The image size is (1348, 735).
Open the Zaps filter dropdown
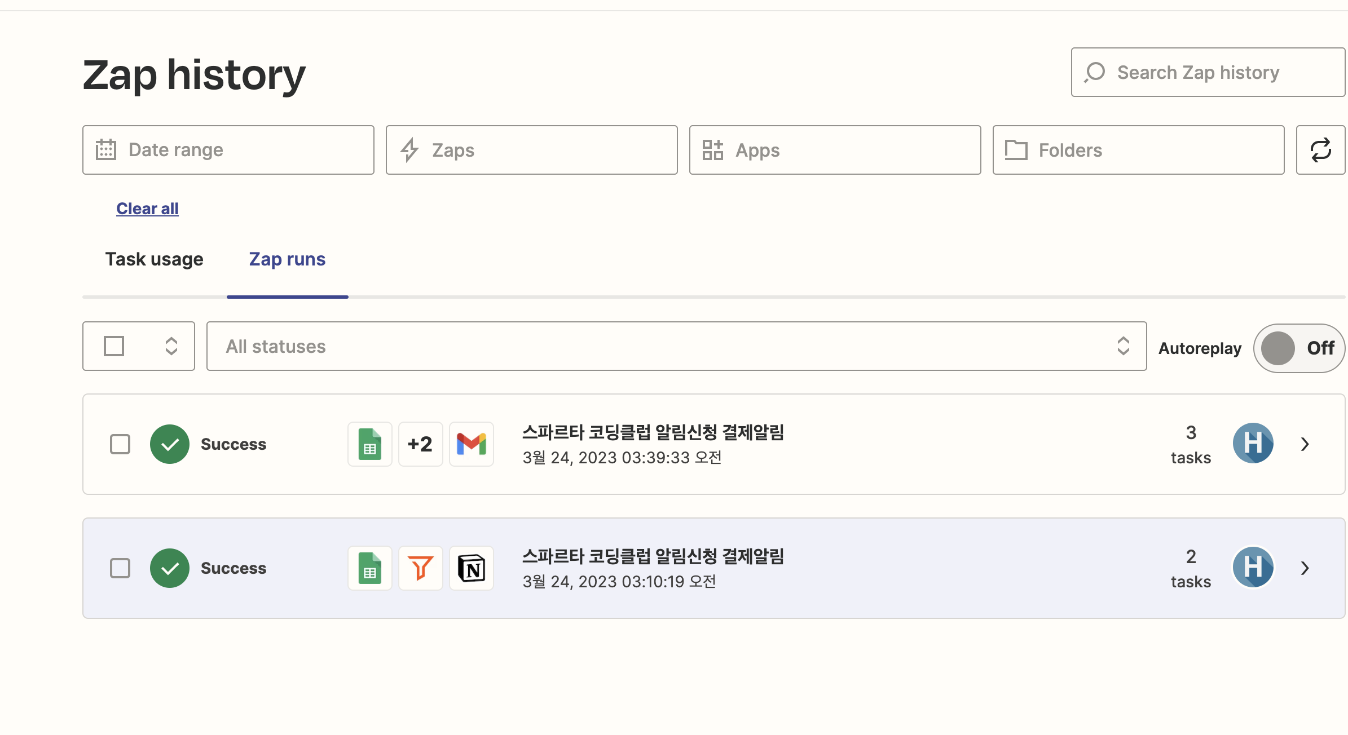click(x=531, y=150)
